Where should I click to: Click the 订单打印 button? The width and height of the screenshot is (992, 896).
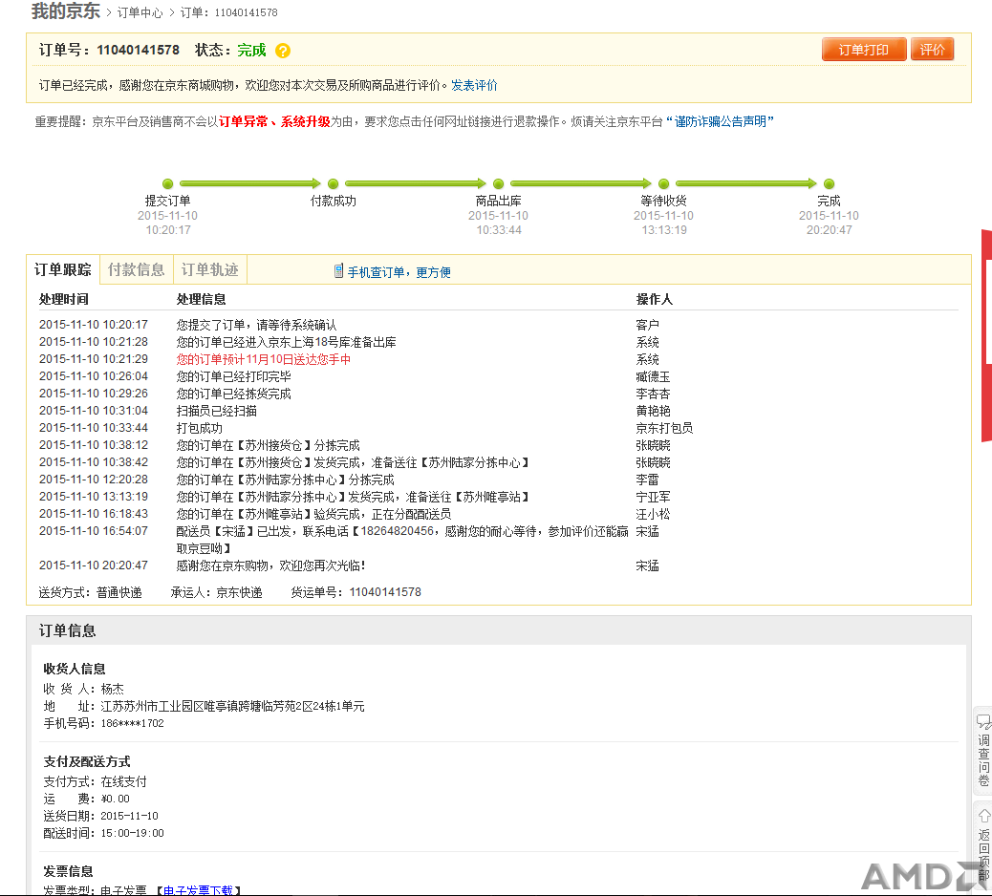864,50
